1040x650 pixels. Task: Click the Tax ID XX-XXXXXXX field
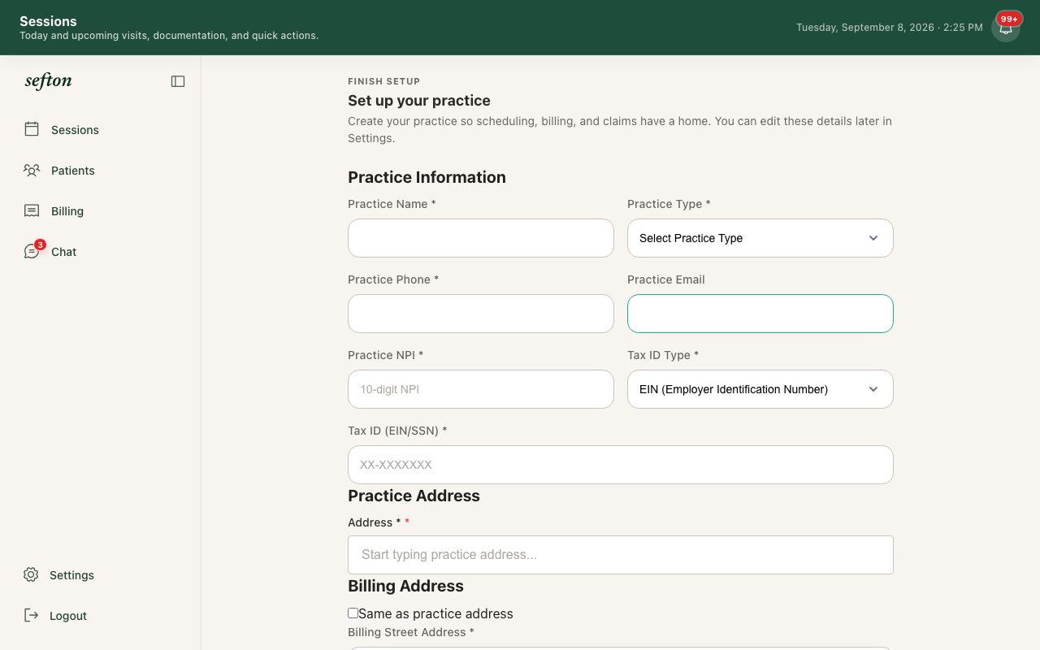(x=620, y=465)
